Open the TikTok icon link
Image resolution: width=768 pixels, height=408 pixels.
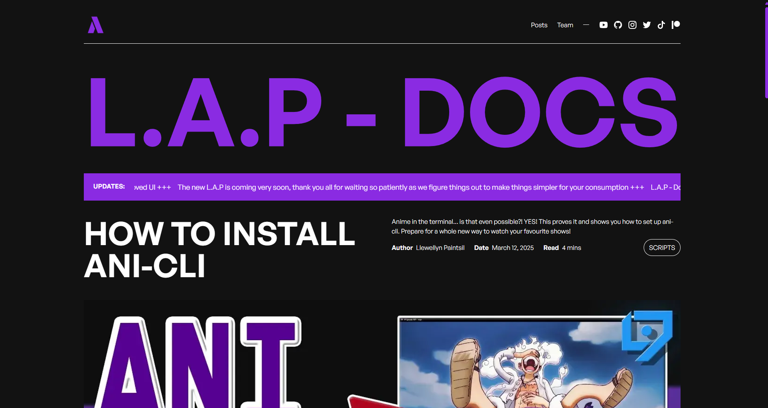[661, 25]
